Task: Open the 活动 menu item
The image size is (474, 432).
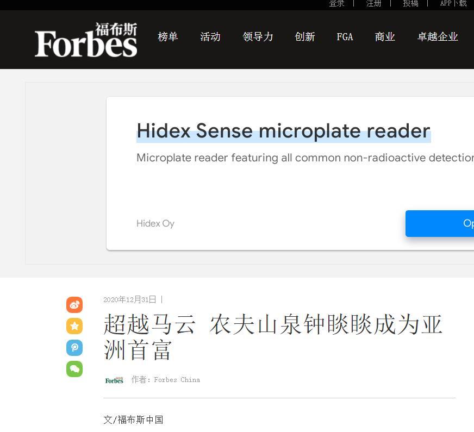Action: pos(210,37)
